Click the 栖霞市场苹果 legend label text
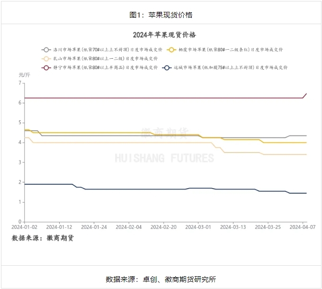This screenshot has width=322, height=289. 231,50
